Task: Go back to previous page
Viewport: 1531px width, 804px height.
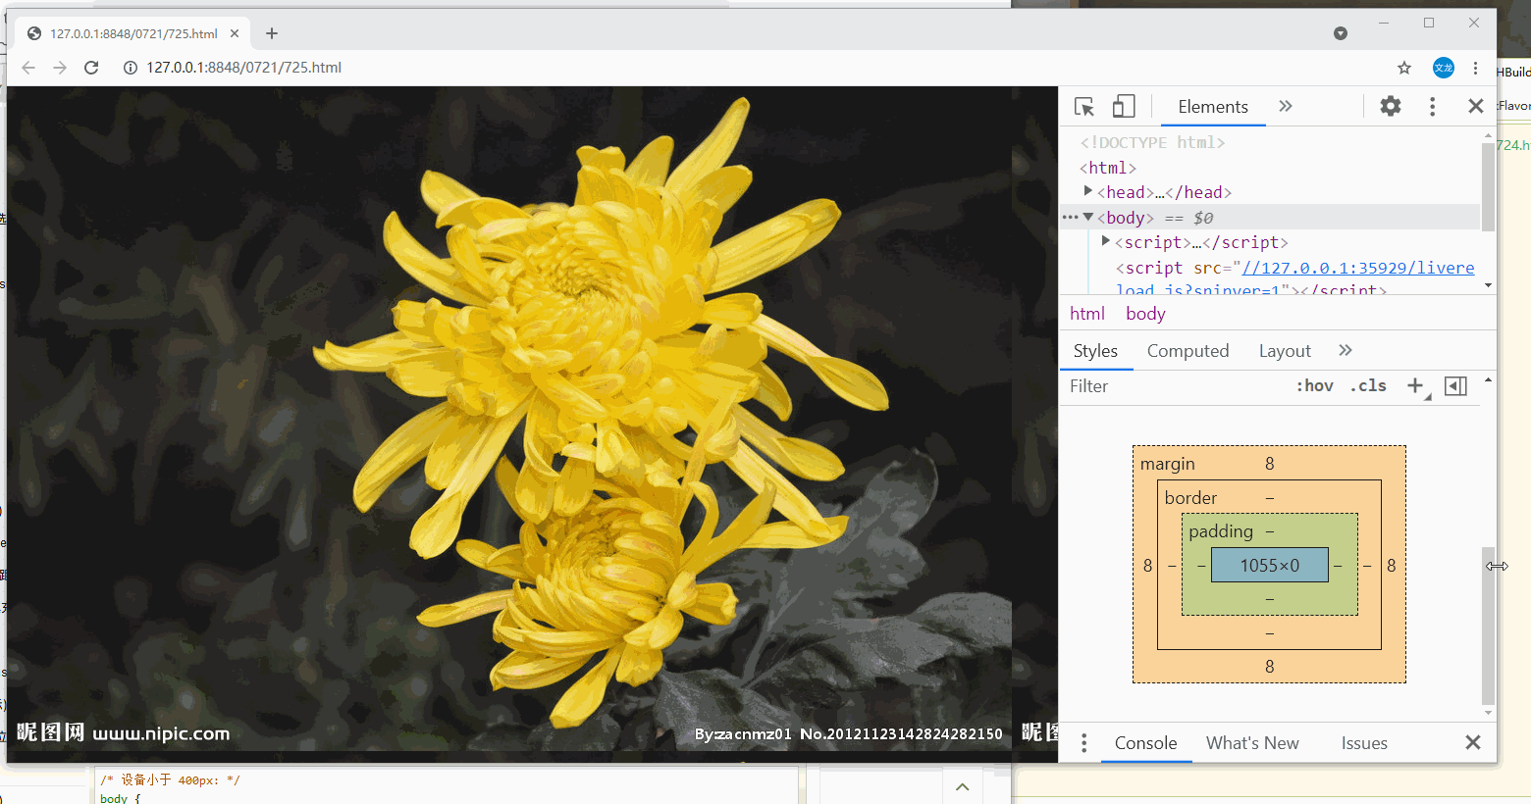Action: click(27, 68)
